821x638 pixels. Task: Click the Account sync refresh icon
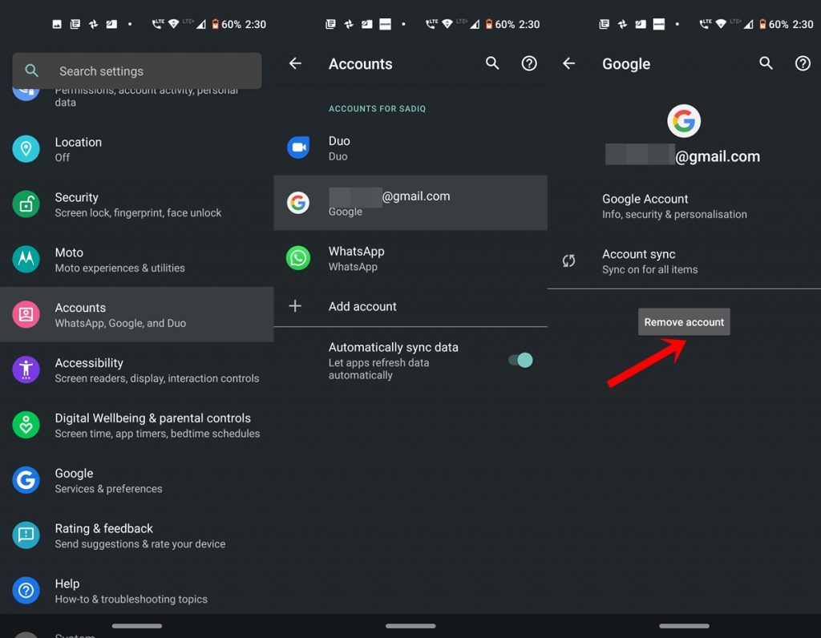tap(569, 260)
